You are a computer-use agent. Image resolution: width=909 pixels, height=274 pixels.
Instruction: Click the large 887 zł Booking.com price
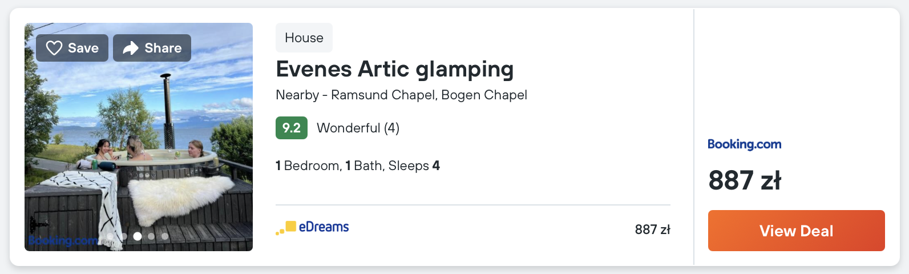click(744, 180)
